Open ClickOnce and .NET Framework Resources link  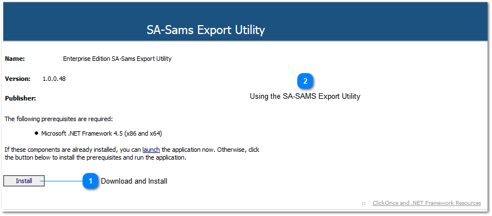pyautogui.click(x=426, y=203)
